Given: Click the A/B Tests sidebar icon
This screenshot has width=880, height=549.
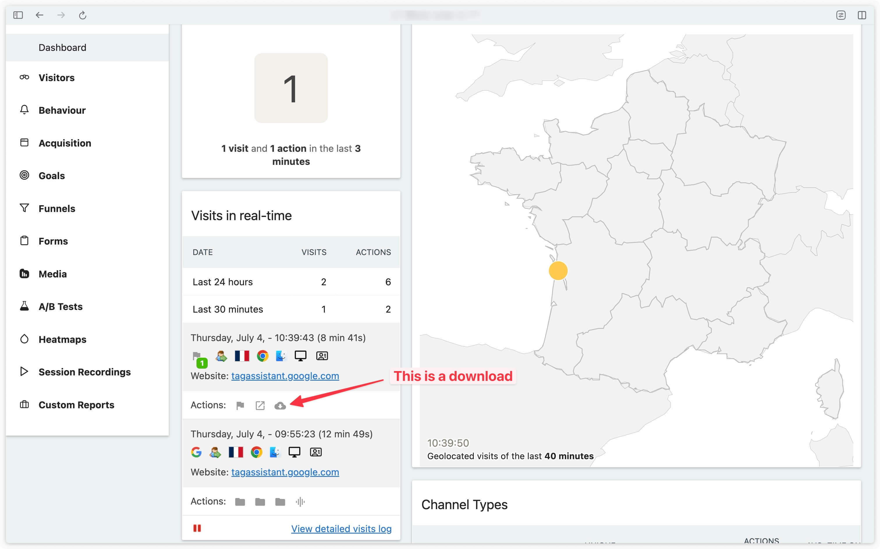Looking at the screenshot, I should (23, 306).
